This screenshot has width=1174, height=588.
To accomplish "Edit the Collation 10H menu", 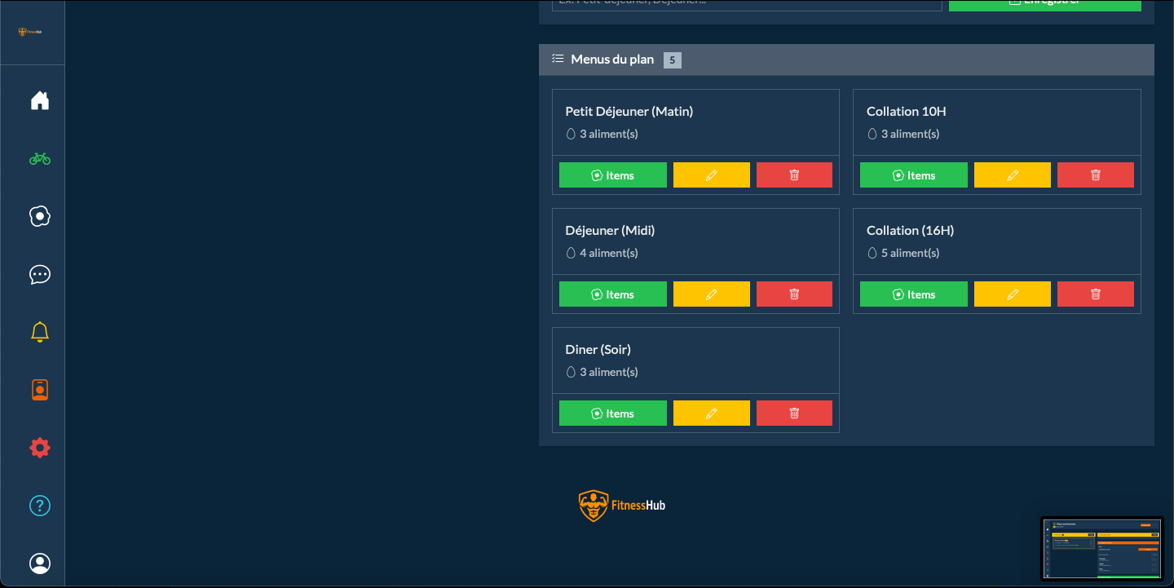I will [1012, 175].
